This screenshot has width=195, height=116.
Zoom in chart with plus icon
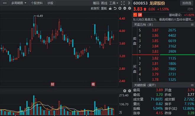(x=120, y=8)
